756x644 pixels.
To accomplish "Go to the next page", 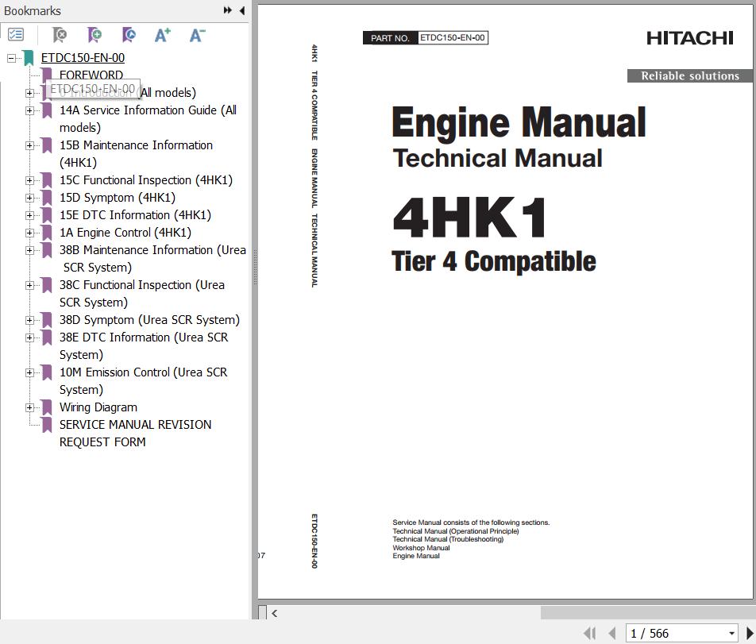I will (750, 633).
